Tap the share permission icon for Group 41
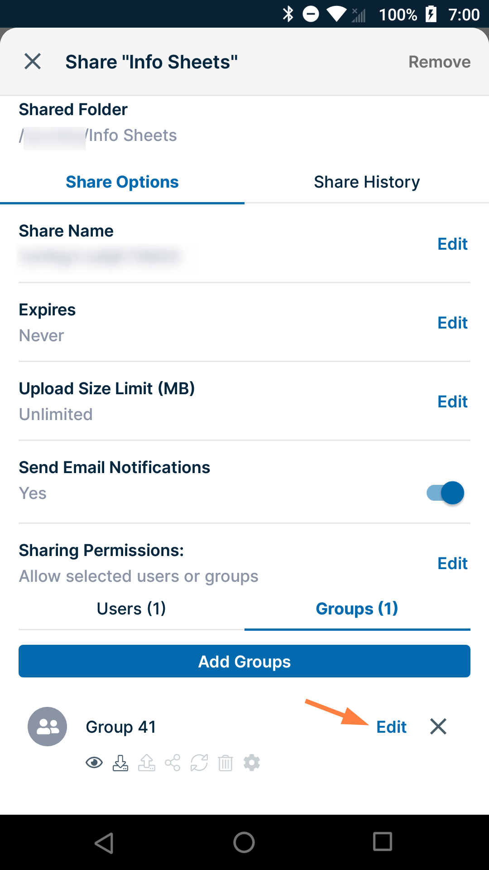 [173, 763]
